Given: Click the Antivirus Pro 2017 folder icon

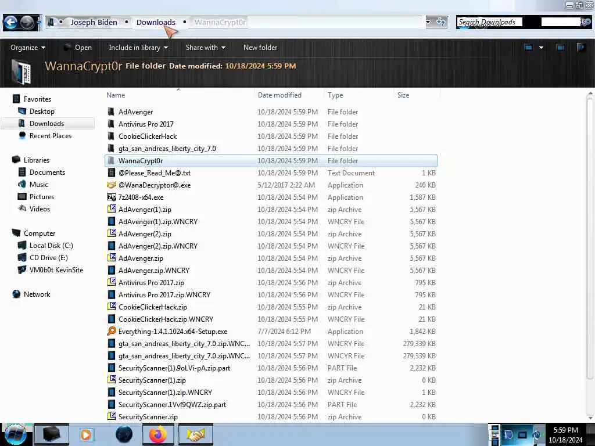Looking at the screenshot, I should (111, 124).
